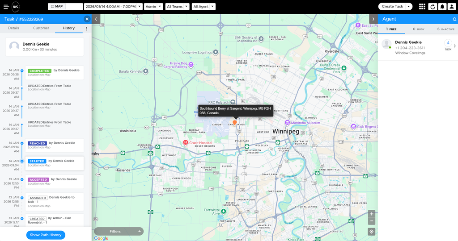The image size is (458, 241).
Task: Switch to the Customer tab
Action: click(x=41, y=28)
